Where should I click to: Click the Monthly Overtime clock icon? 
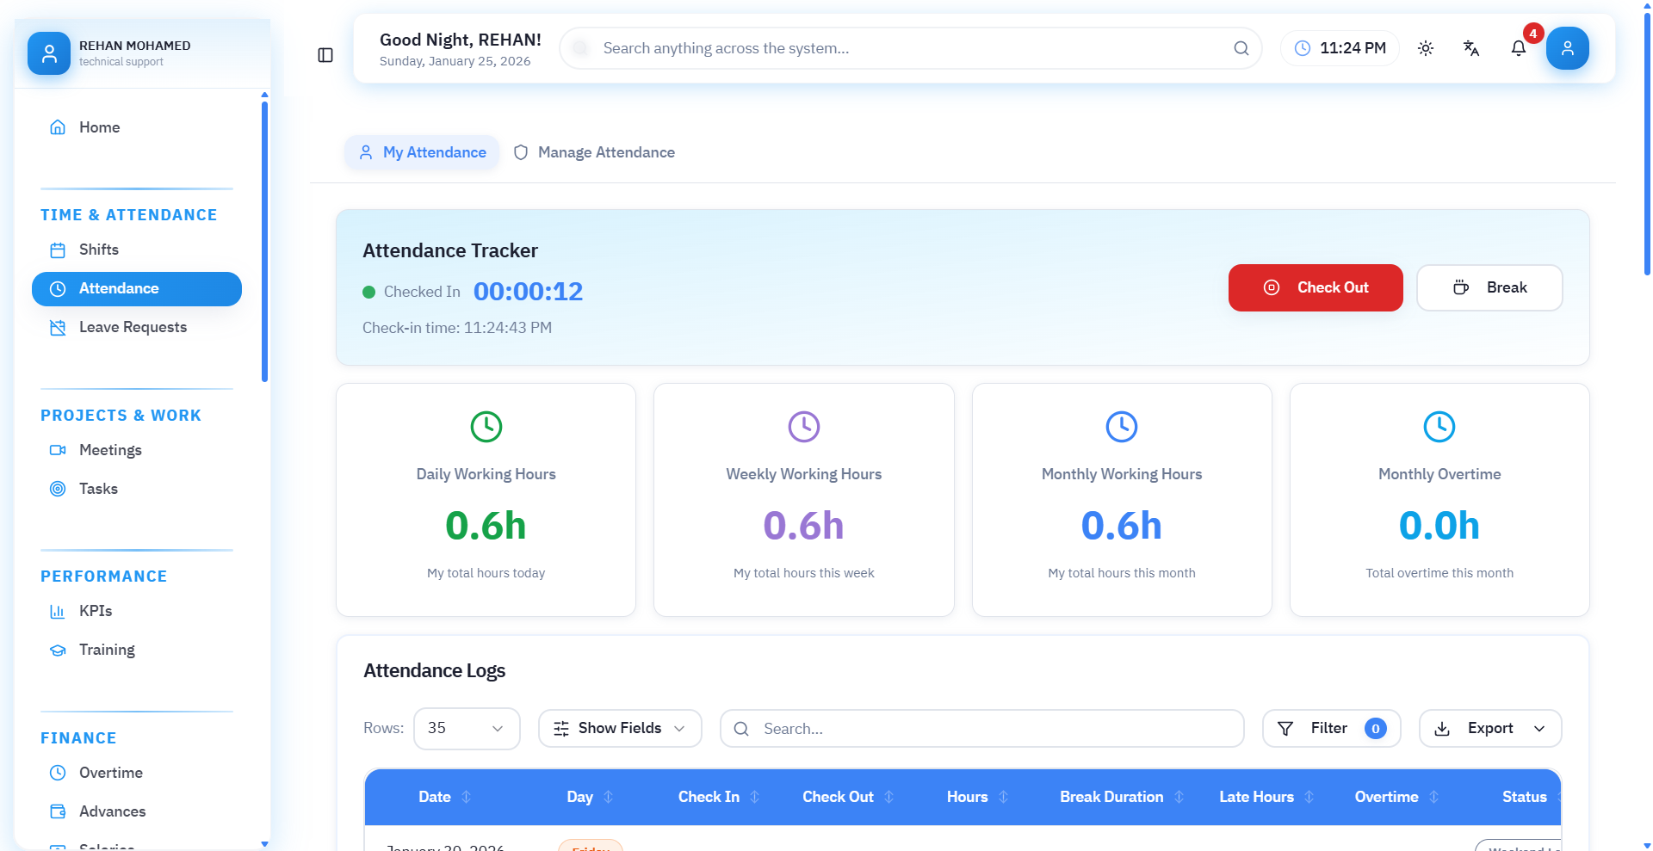[1439, 427]
